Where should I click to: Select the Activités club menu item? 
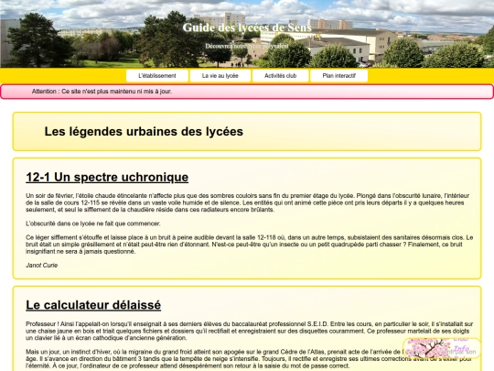pos(281,76)
